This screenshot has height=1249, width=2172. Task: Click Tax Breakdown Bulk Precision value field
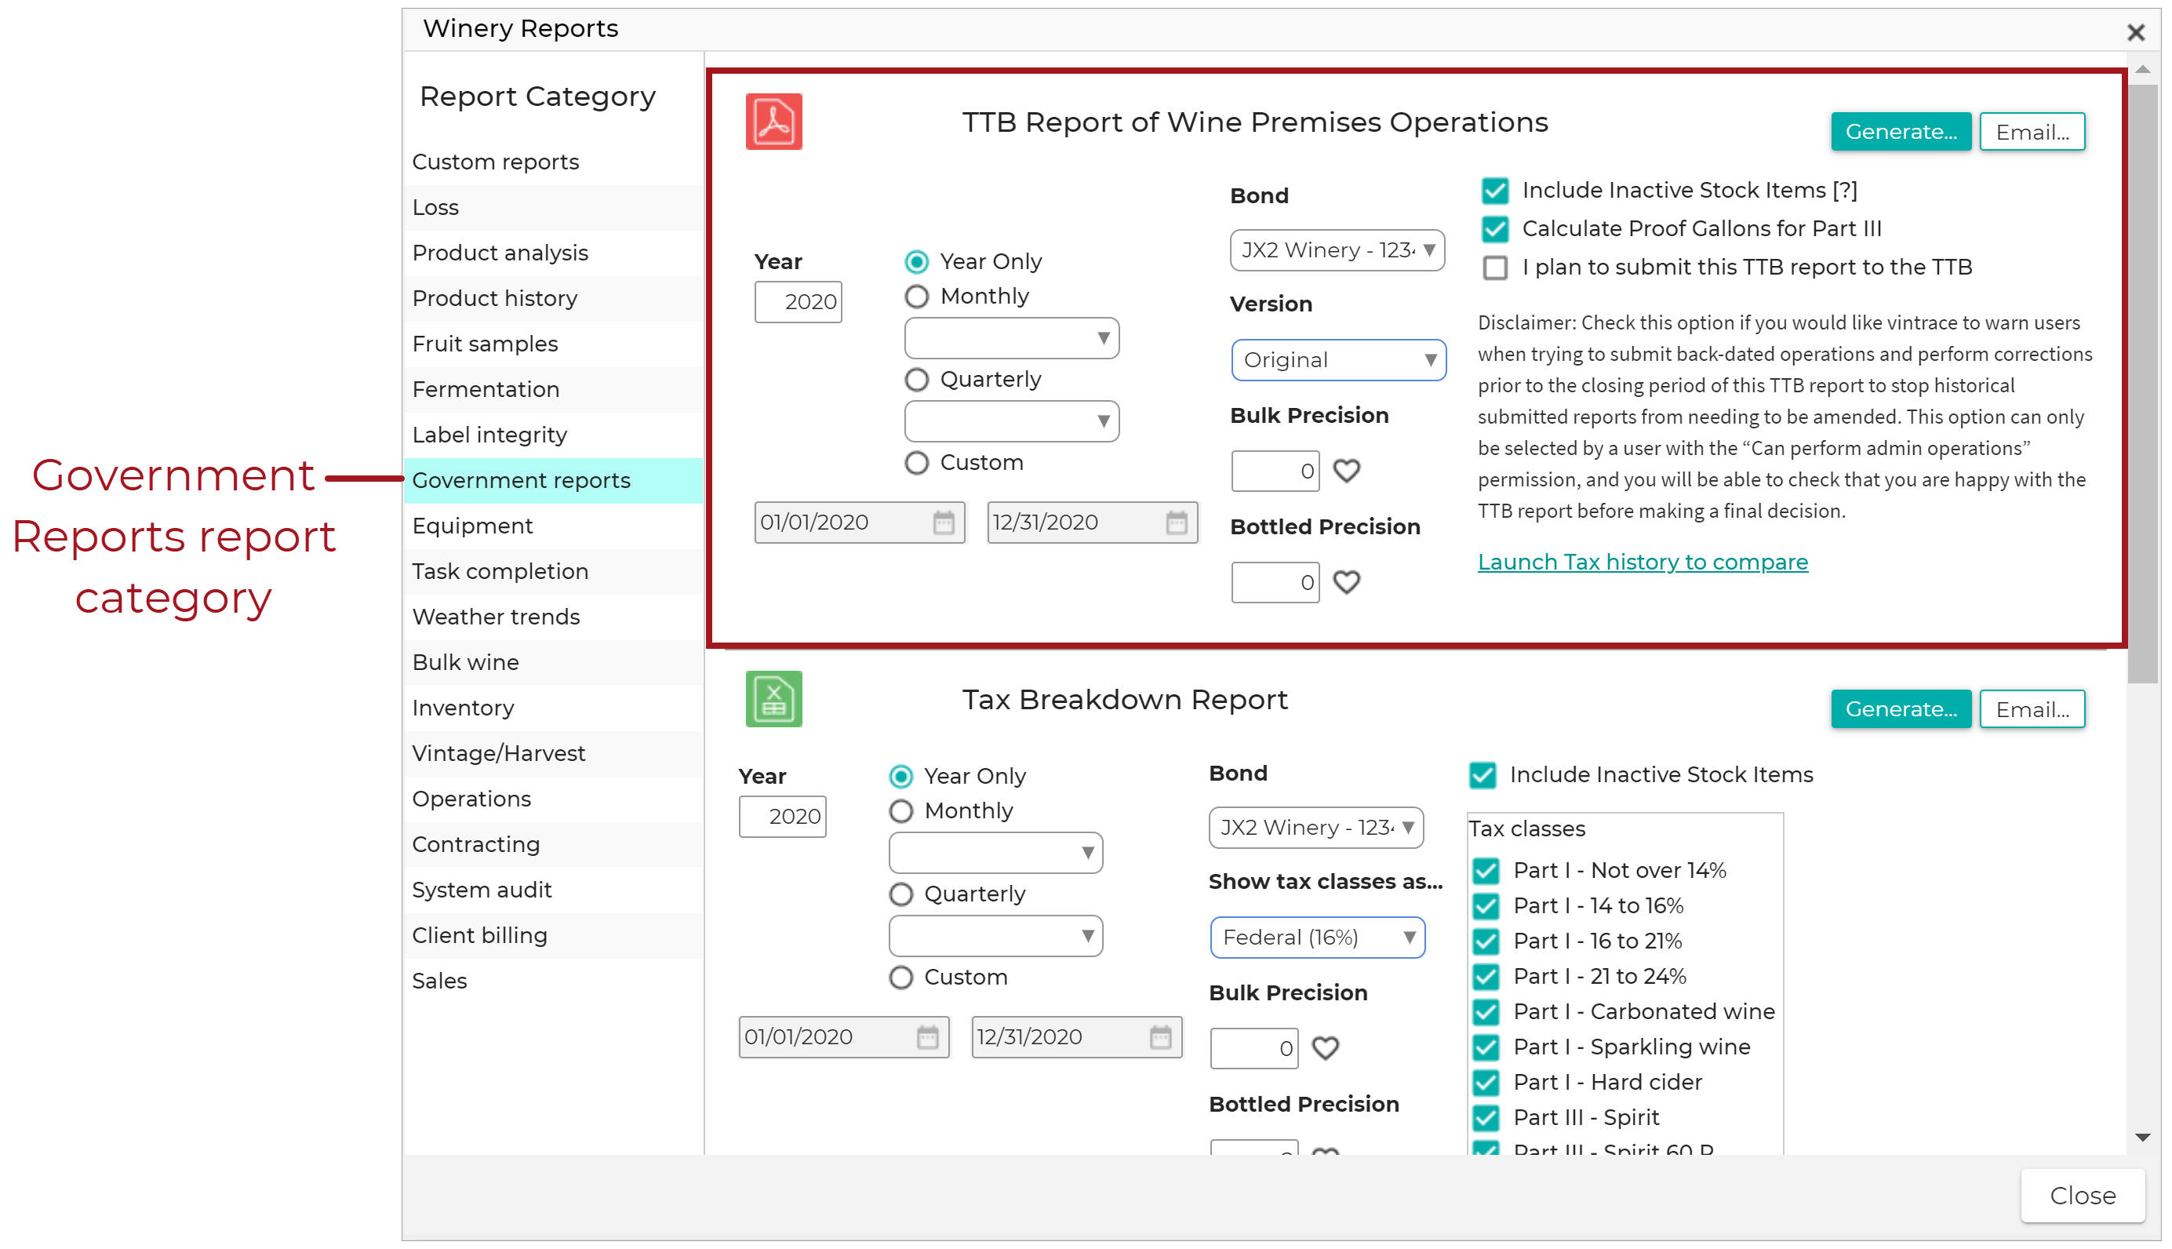click(1253, 1048)
